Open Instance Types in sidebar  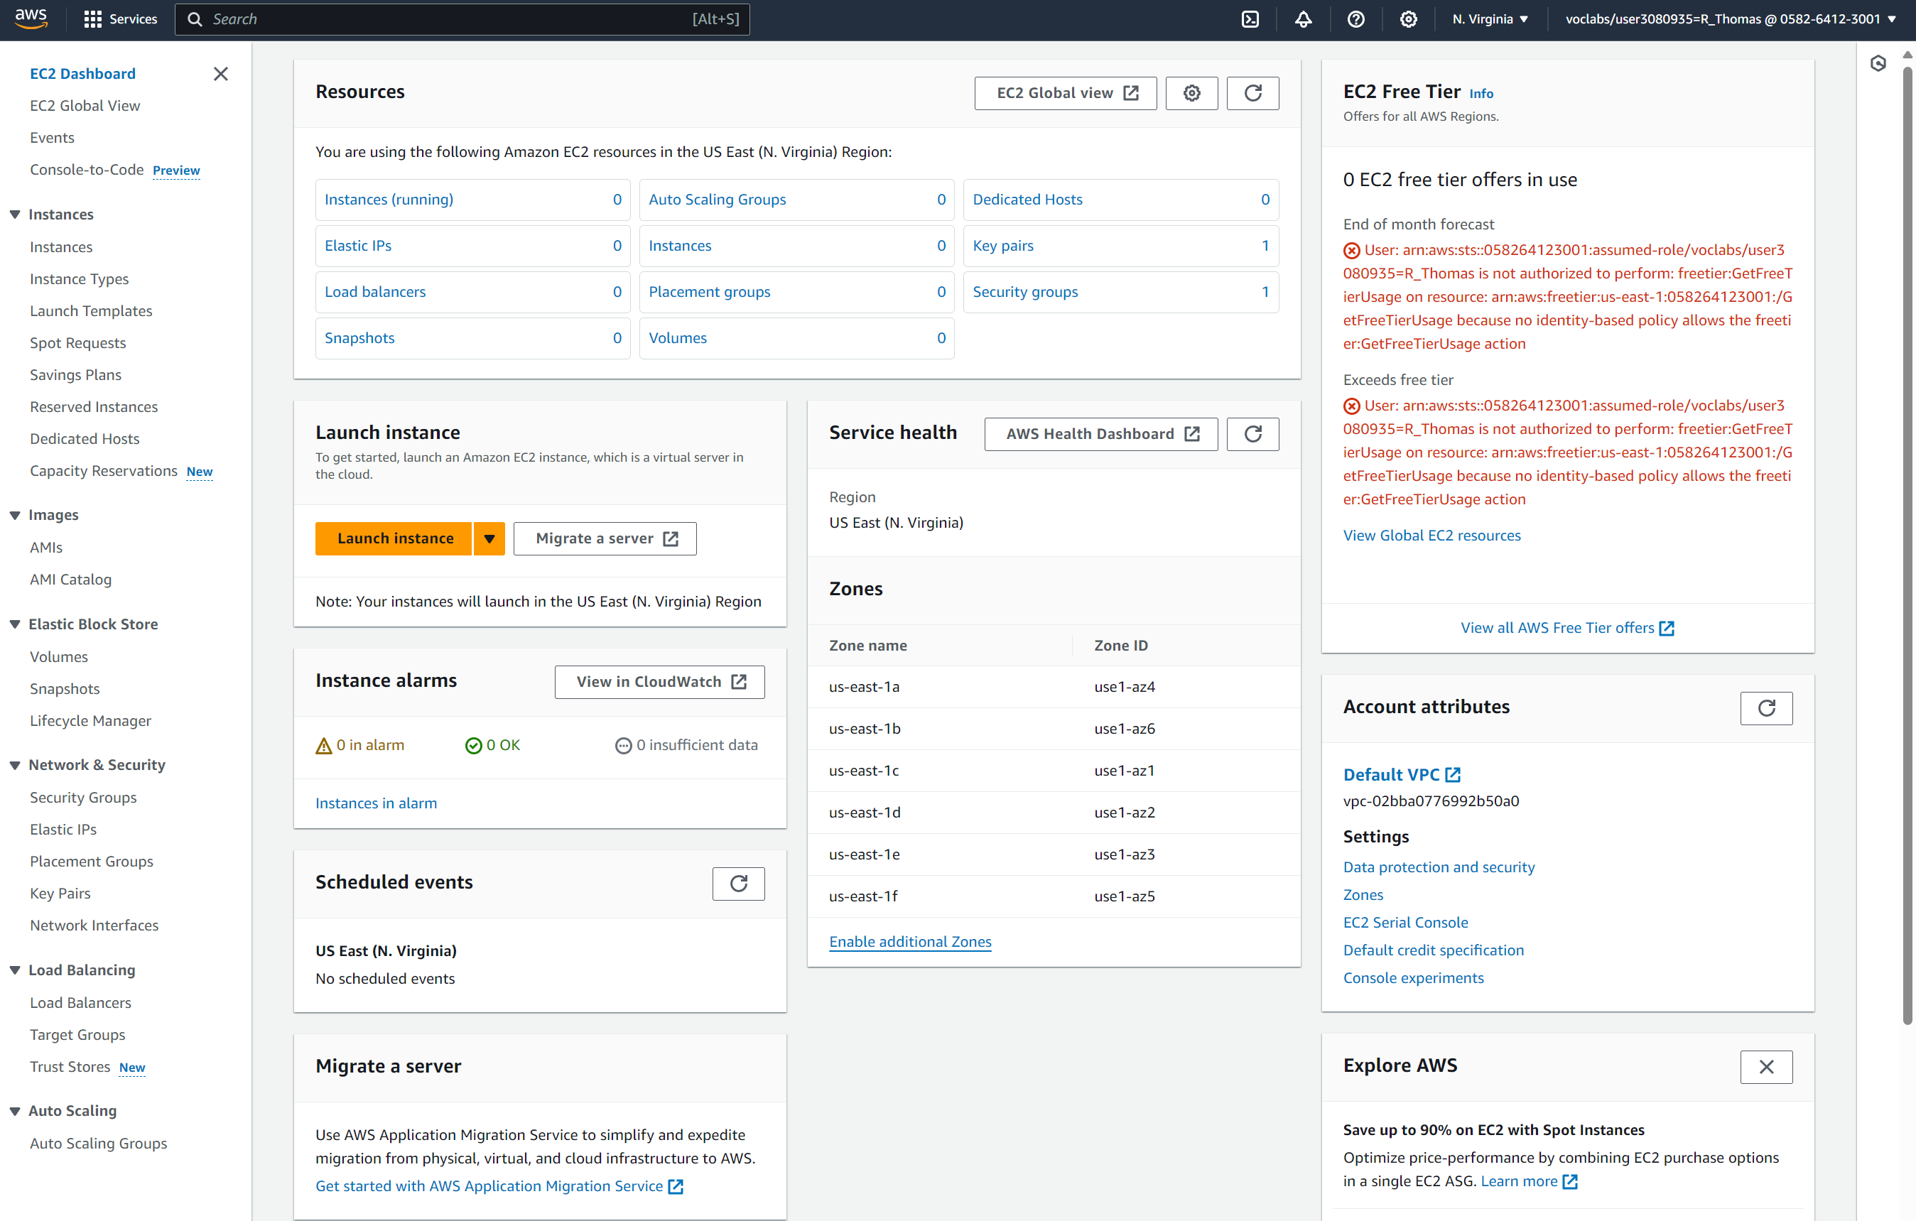79,279
